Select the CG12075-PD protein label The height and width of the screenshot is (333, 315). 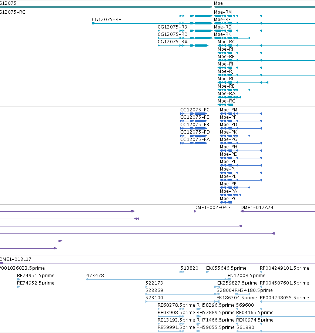click(x=195, y=132)
